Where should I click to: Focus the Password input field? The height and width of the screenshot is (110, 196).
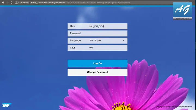97,33
